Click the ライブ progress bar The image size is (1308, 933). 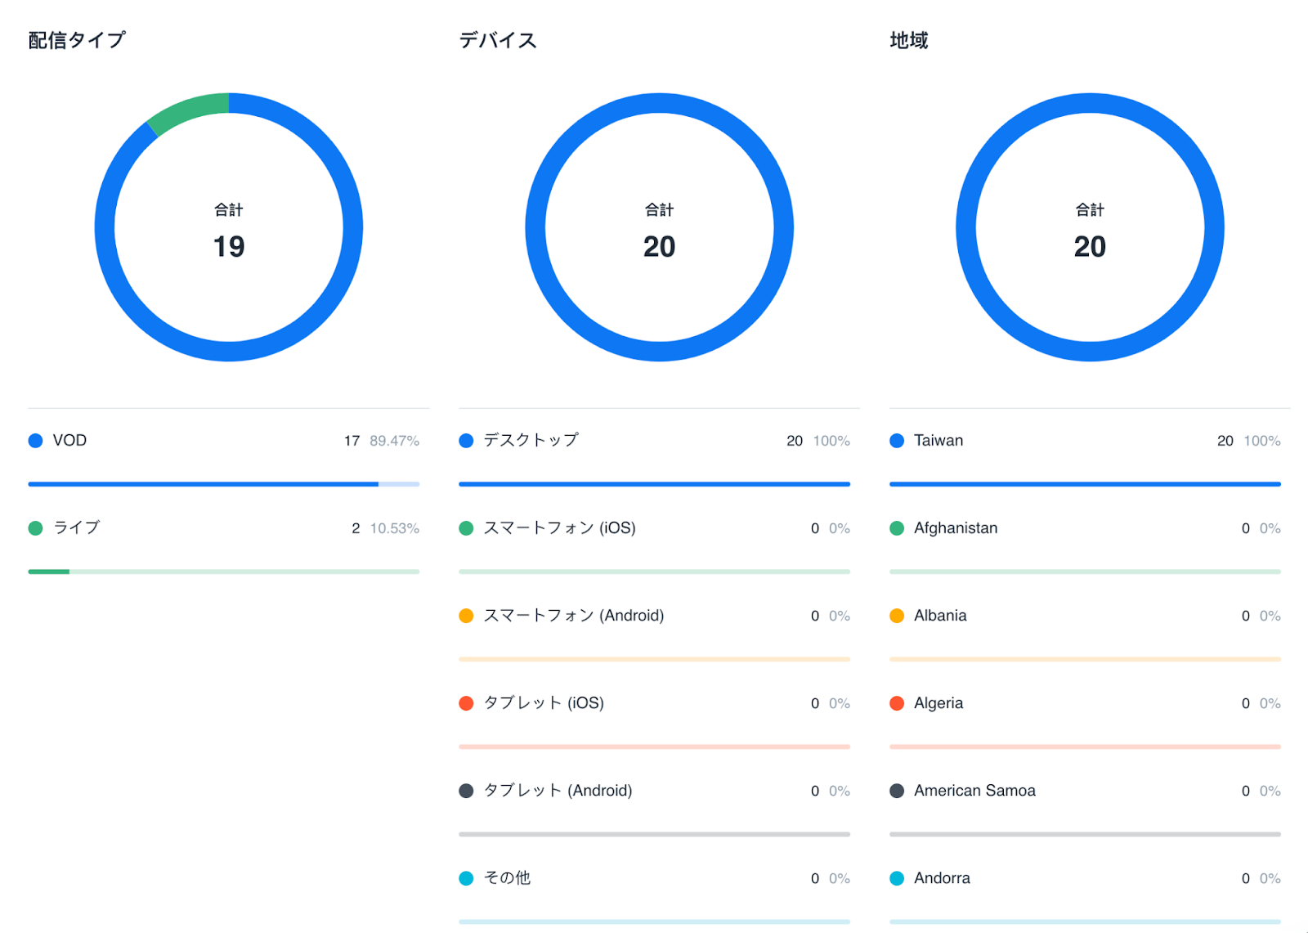tap(223, 572)
